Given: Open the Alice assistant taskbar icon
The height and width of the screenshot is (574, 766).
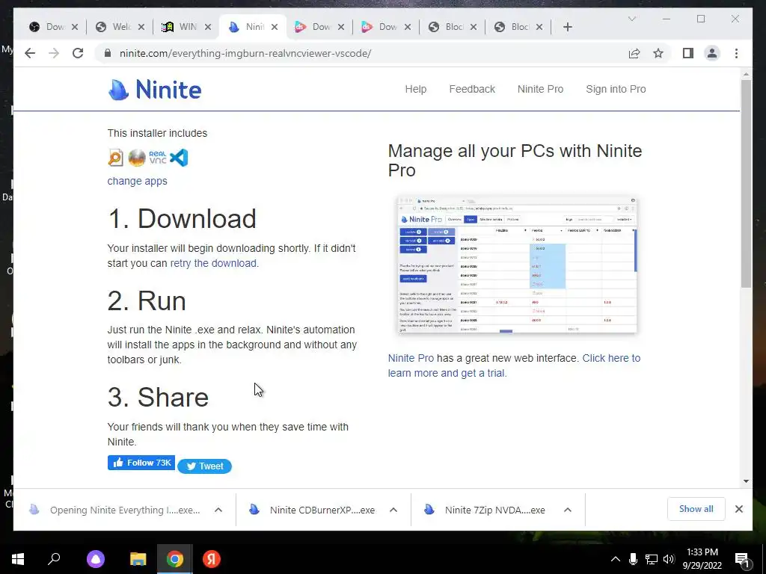Looking at the screenshot, I should click(96, 559).
